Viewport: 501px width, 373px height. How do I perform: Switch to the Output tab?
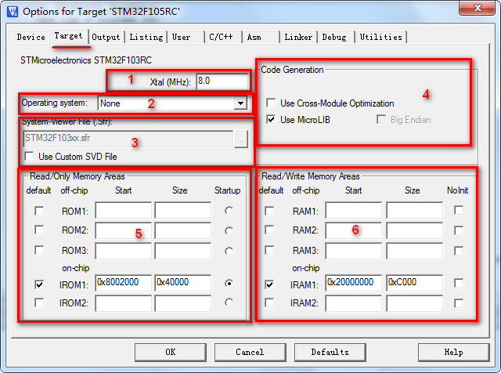(106, 37)
